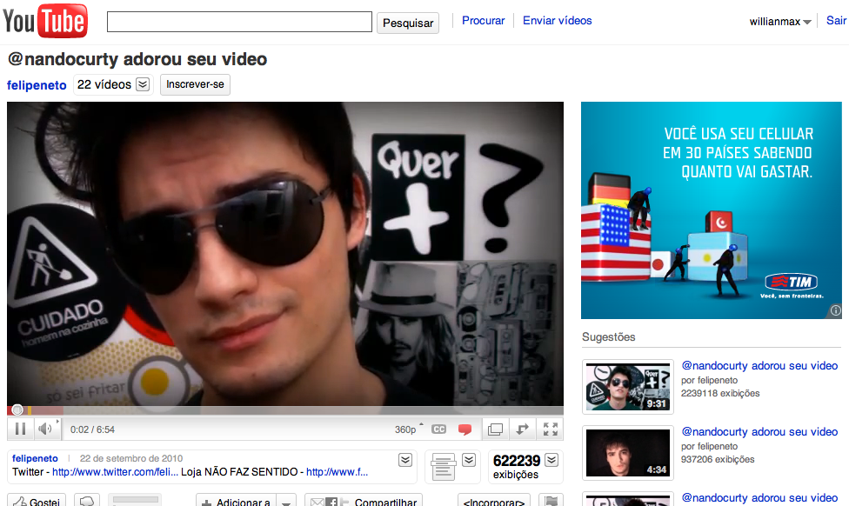Screen dimensions: 849x506
Task: Open the 360p quality selector
Action: (x=407, y=429)
